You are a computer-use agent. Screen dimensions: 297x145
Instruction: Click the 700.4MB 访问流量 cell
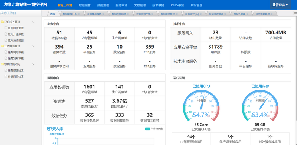276,34
